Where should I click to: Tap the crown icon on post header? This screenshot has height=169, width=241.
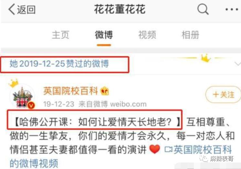point(206,58)
